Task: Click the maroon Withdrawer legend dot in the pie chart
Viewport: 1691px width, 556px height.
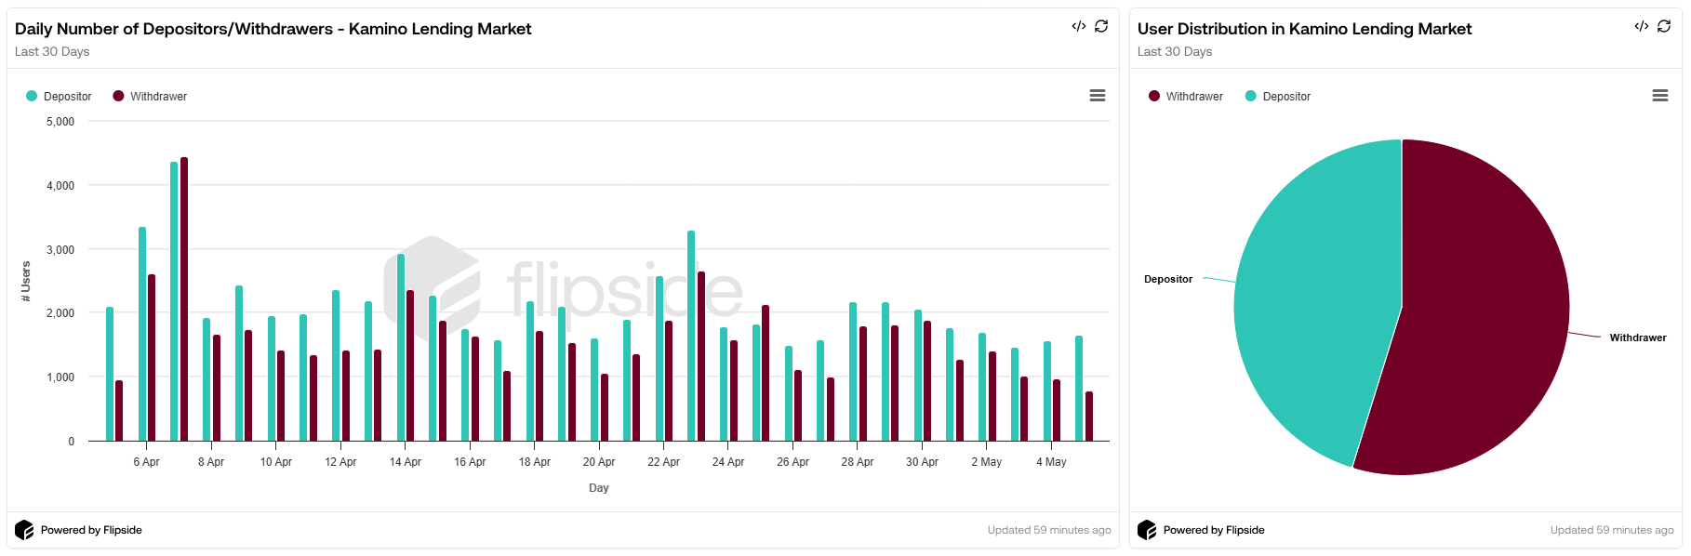Action: coord(1154,96)
